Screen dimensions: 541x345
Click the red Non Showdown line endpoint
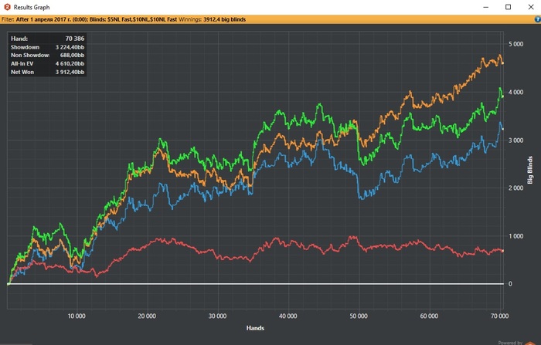tap(503, 250)
